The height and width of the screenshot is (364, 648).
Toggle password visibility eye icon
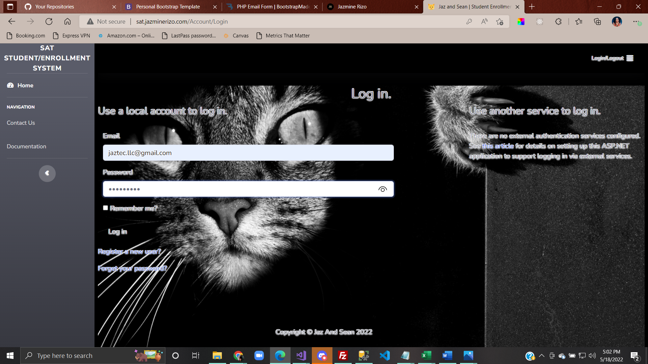coord(382,189)
